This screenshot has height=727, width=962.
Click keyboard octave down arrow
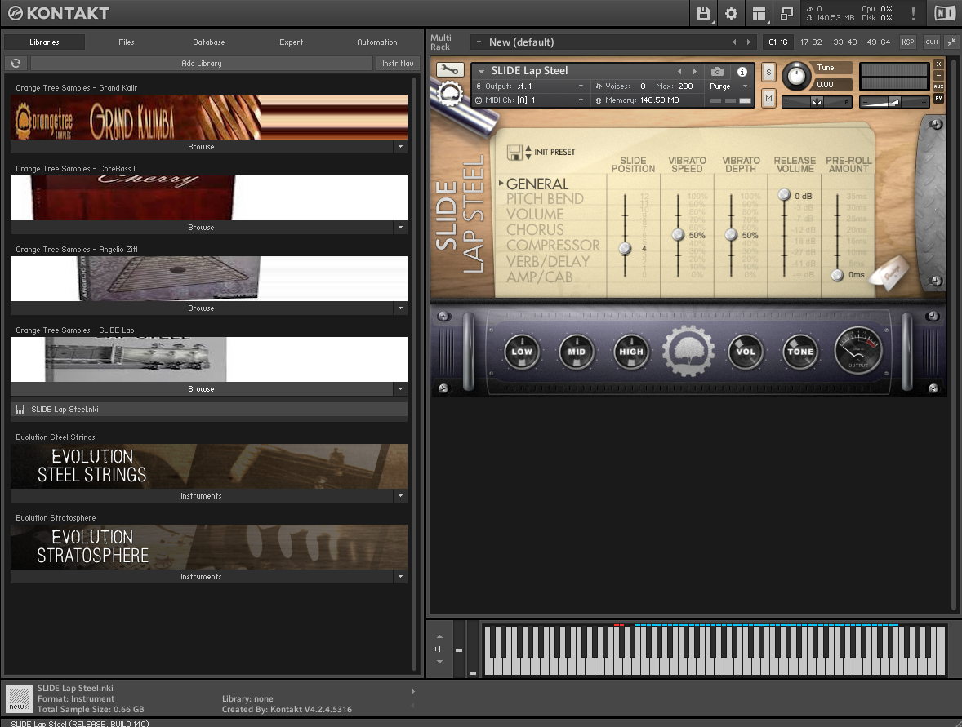439,662
